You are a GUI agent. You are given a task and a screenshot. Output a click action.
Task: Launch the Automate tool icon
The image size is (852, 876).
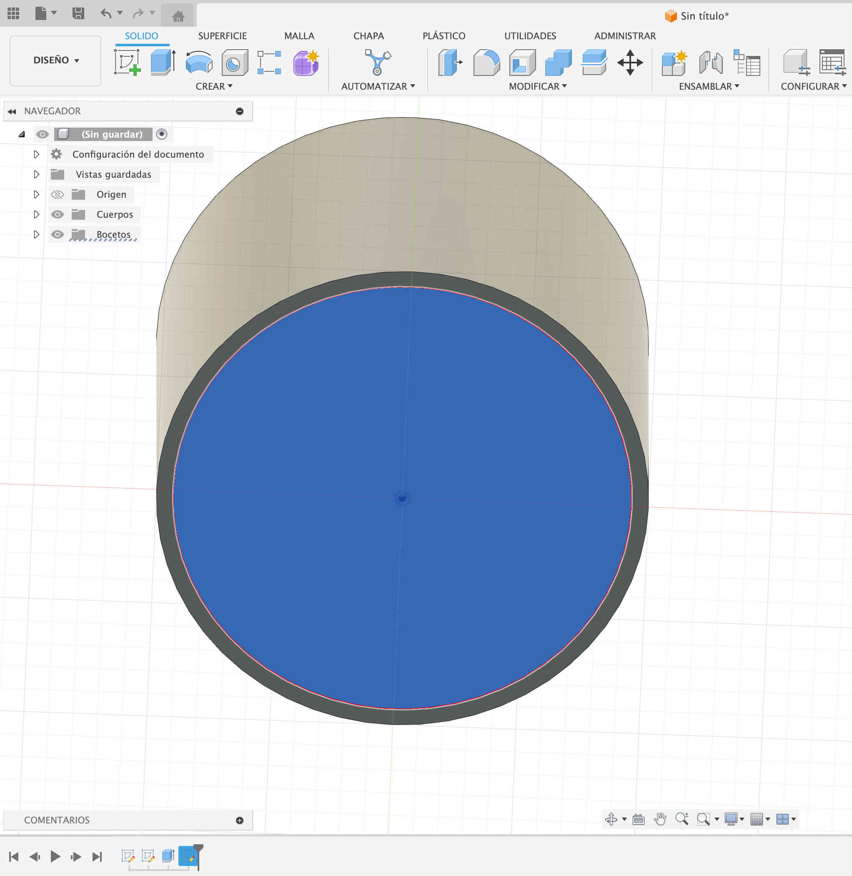click(x=378, y=62)
